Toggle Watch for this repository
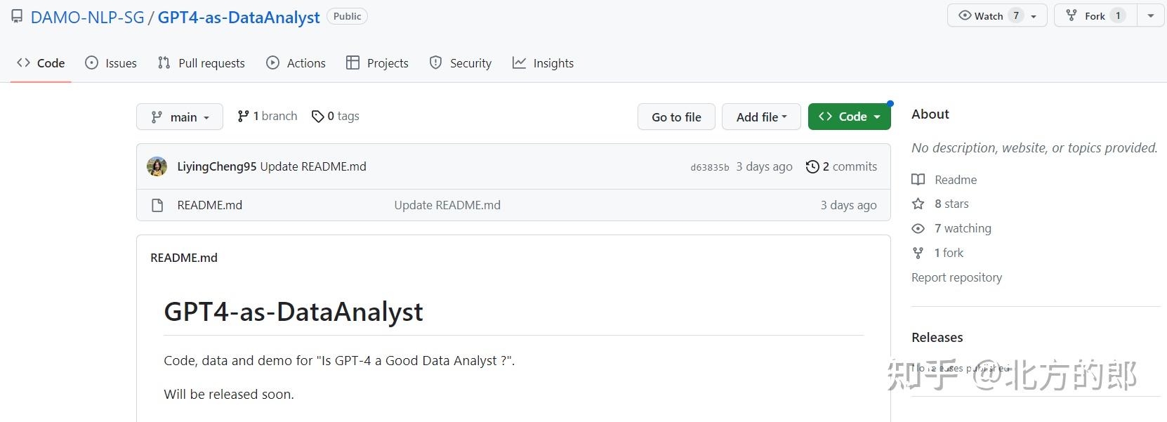The width and height of the screenshot is (1167, 422). pyautogui.click(x=989, y=15)
